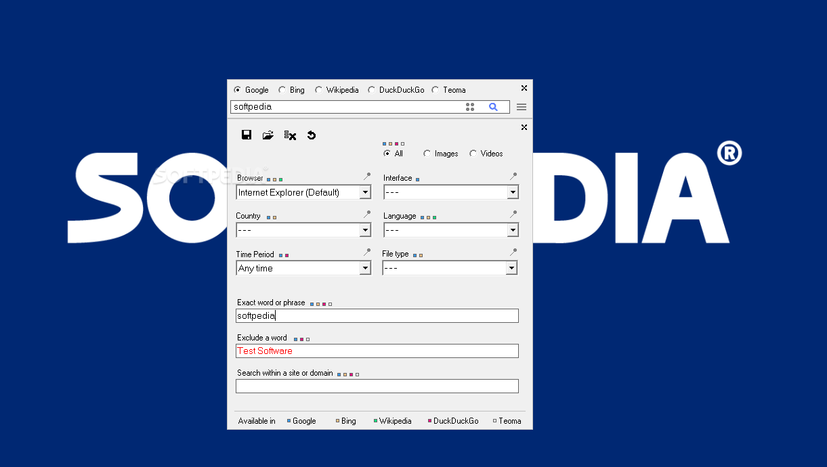Click the Exclude a word field

click(377, 351)
